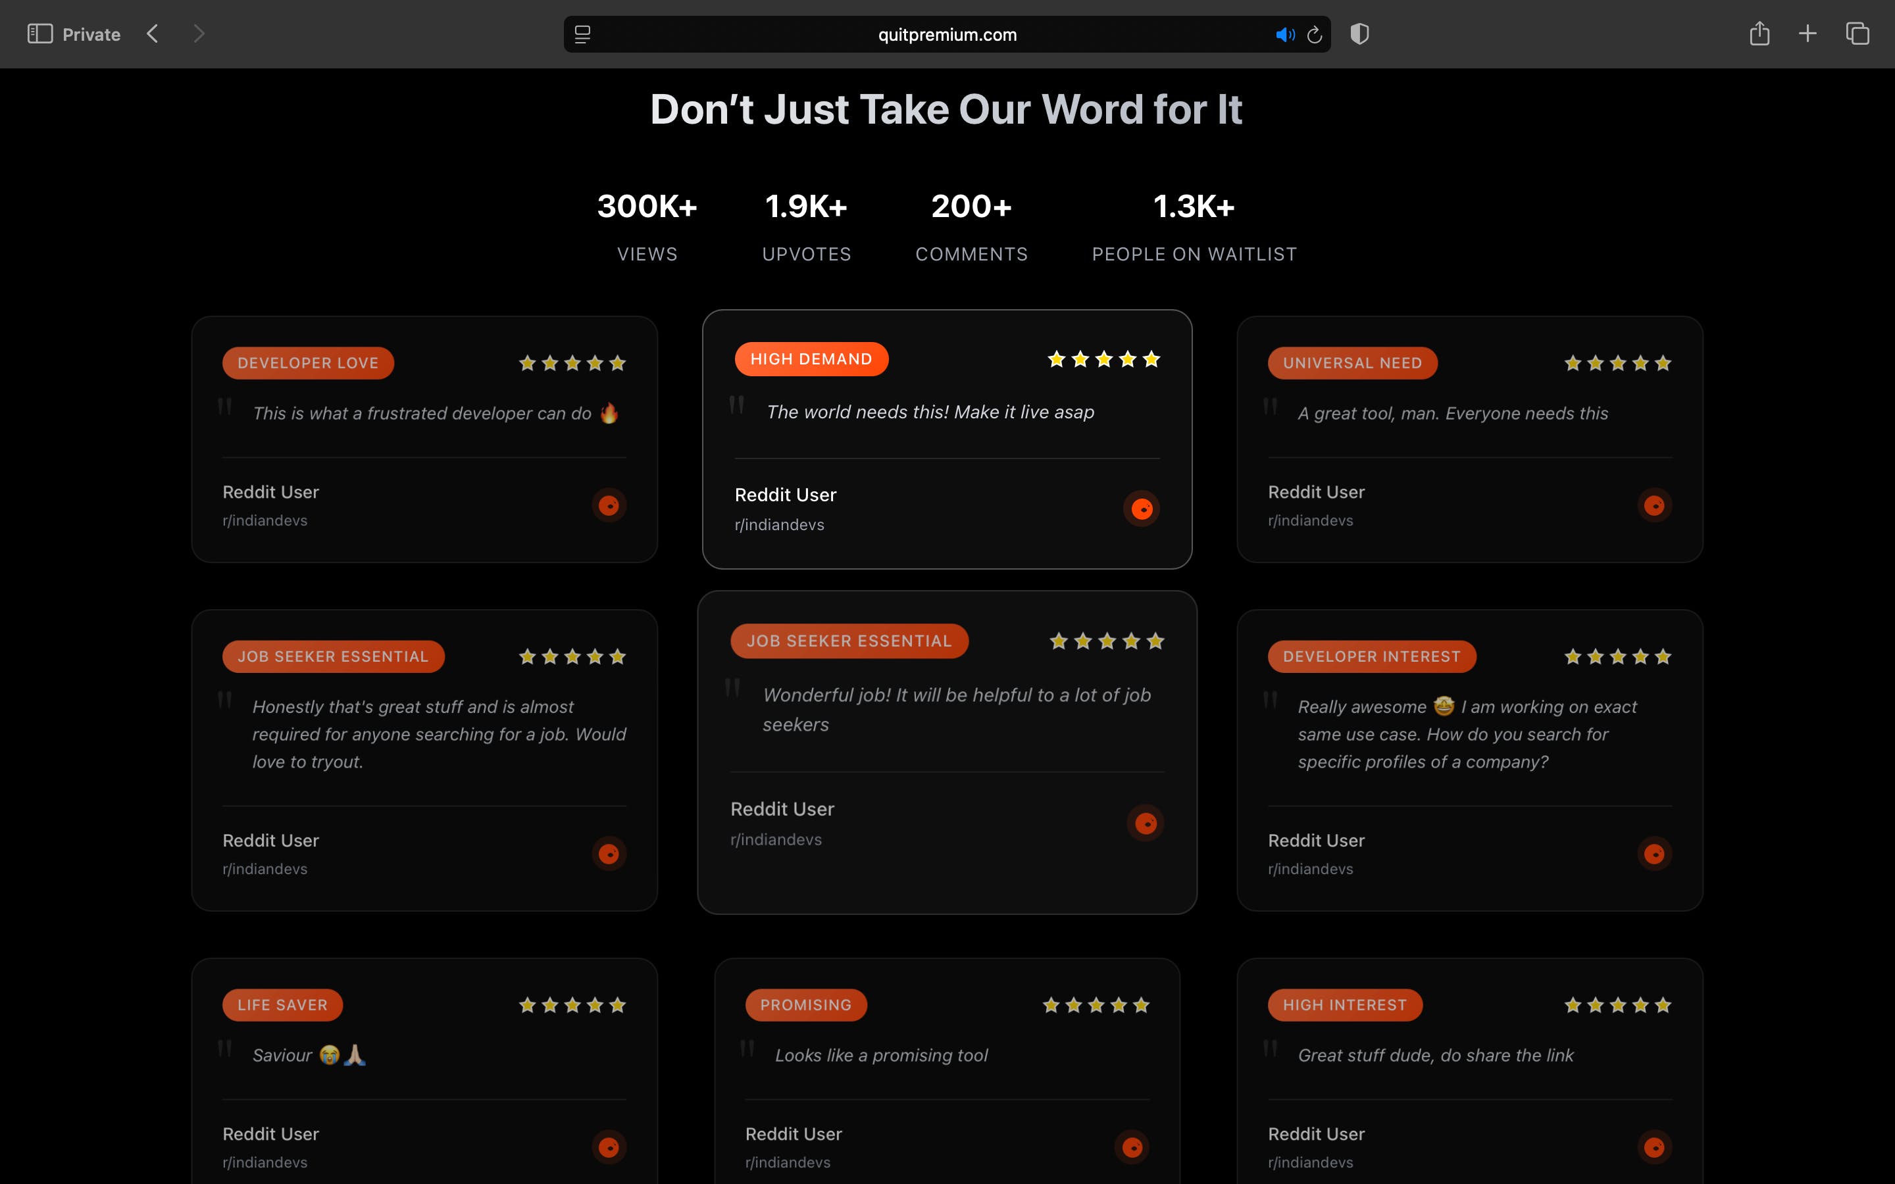Click the Private browsing label
1895x1184 pixels.
(x=91, y=34)
